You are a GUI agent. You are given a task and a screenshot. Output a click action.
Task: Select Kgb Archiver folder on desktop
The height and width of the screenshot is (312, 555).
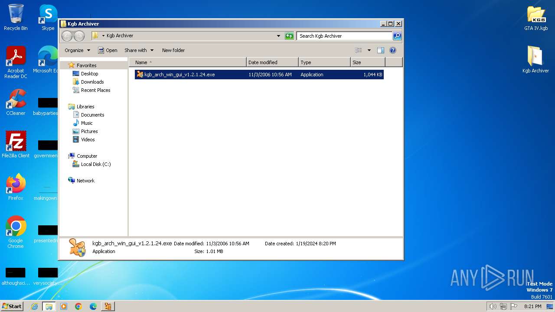point(535,59)
